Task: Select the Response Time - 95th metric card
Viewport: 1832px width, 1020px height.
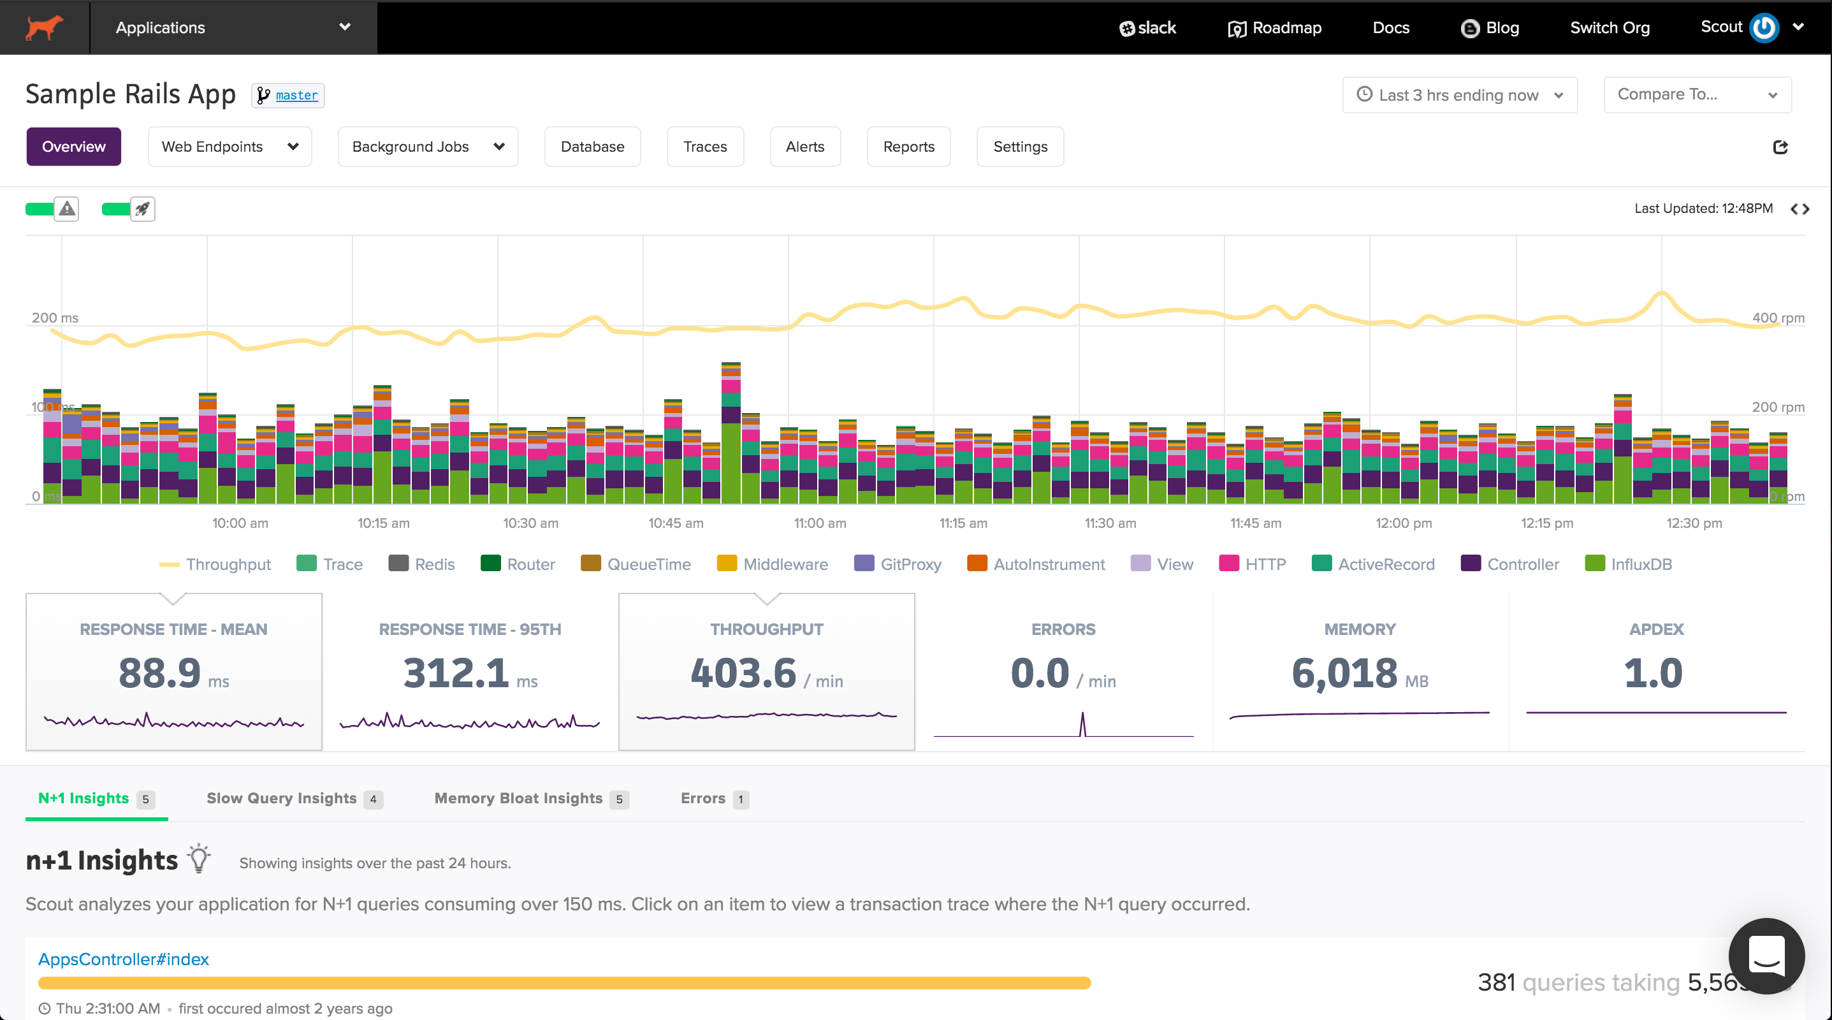Action: (470, 672)
